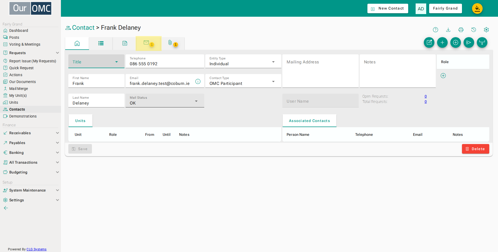Open the Title dropdown

coord(96,61)
